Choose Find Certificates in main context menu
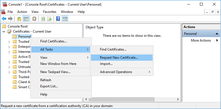221x109 pixels. click(61, 41)
